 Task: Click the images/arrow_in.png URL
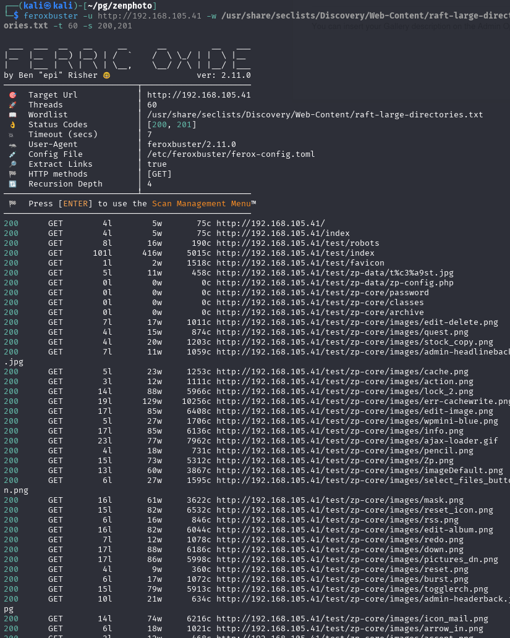click(350, 629)
